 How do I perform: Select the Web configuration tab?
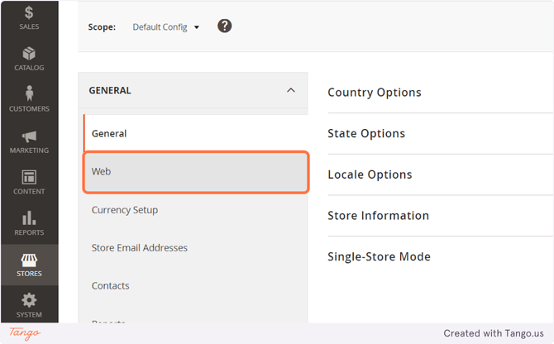point(196,172)
